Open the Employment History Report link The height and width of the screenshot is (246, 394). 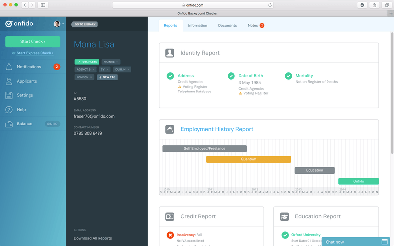tap(217, 129)
